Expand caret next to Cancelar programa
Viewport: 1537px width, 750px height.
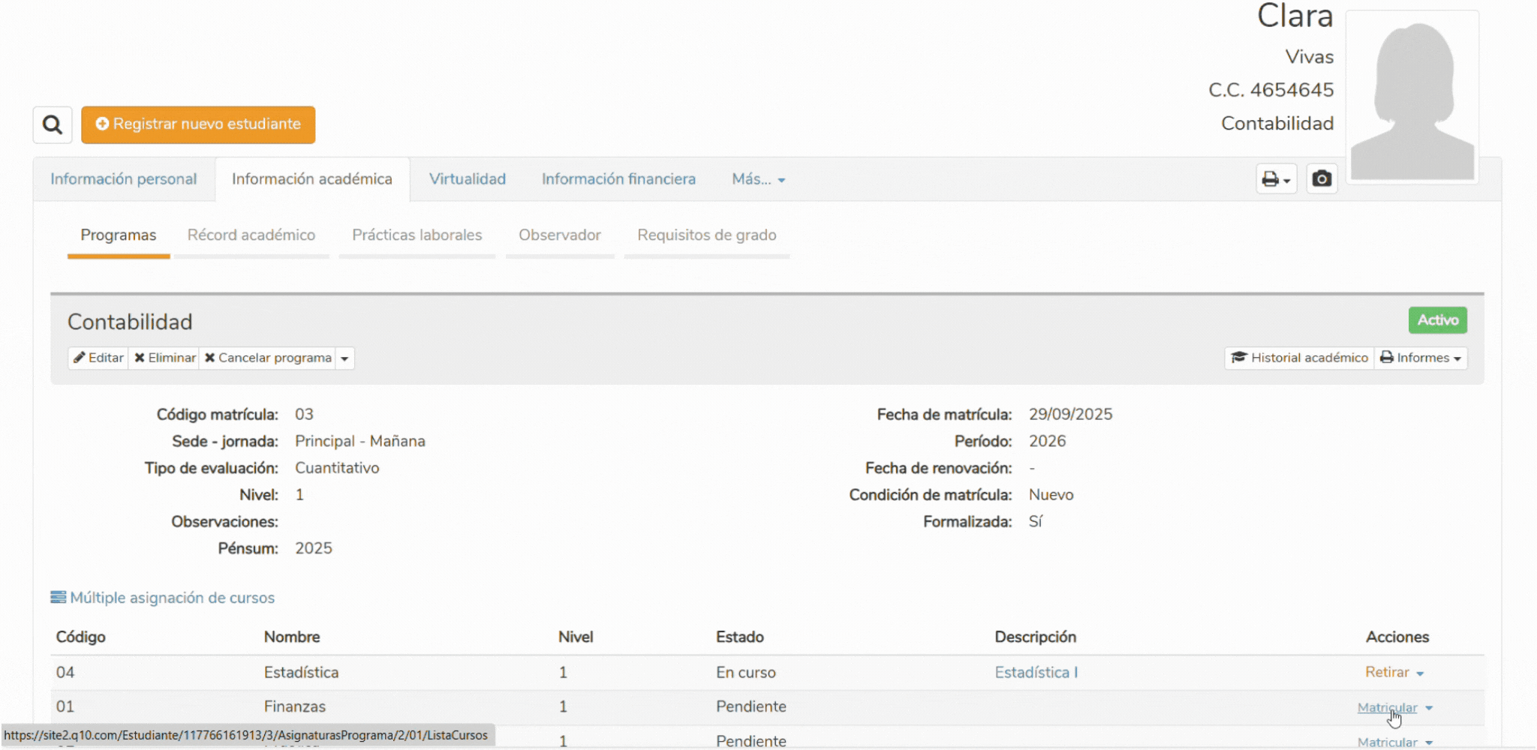(344, 358)
